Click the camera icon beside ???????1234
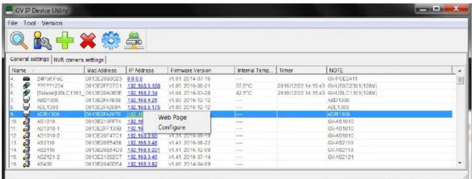Viewport: 472px width, 179px height. 27,86
